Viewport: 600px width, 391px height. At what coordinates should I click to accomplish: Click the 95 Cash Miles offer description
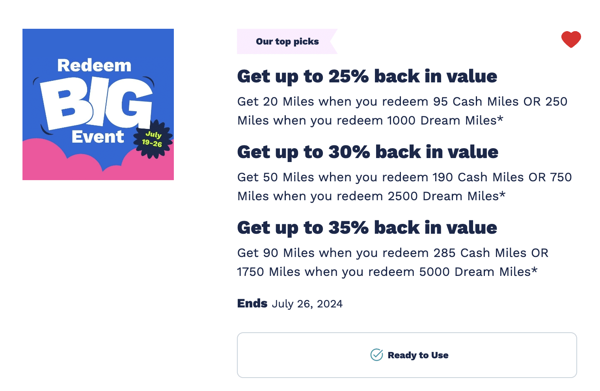[402, 111]
